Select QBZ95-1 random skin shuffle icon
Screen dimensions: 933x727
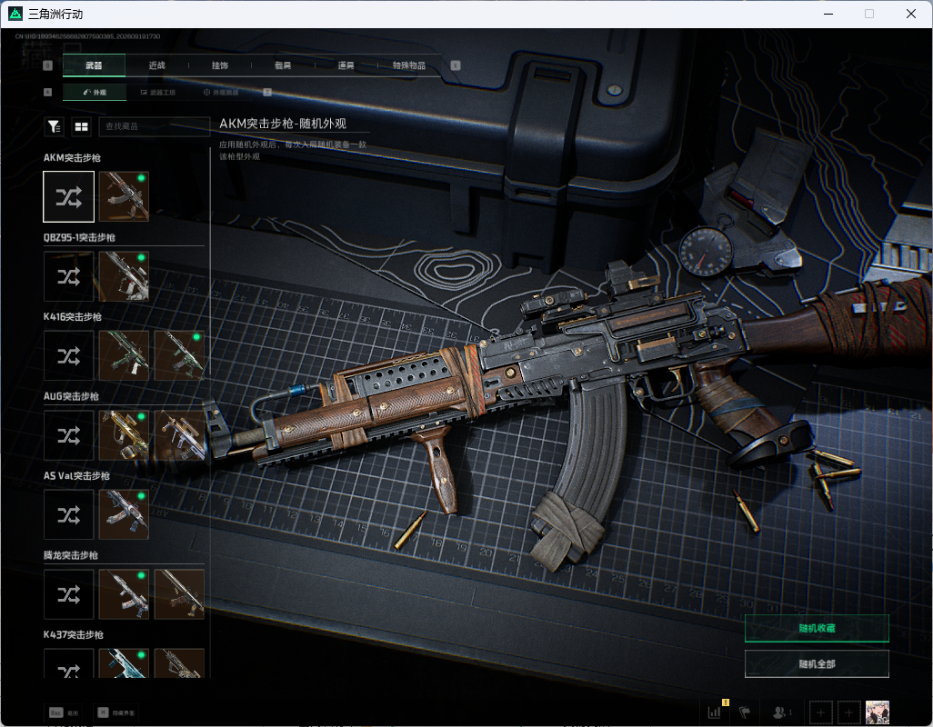(x=69, y=276)
